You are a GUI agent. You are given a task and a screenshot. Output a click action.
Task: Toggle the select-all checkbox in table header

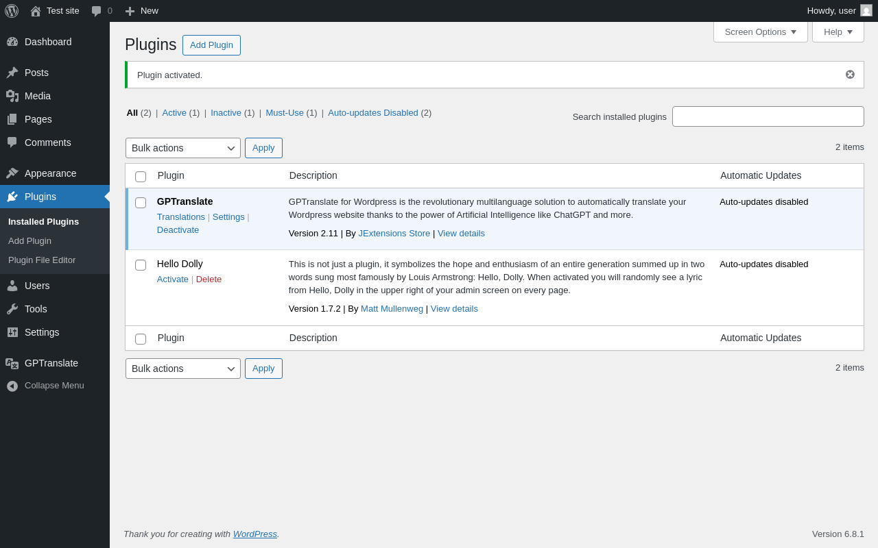(141, 177)
